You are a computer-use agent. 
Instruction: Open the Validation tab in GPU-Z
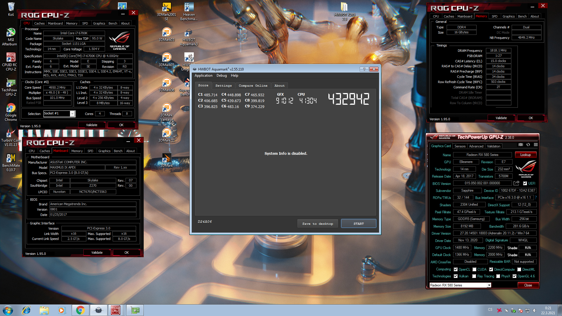[494, 146]
